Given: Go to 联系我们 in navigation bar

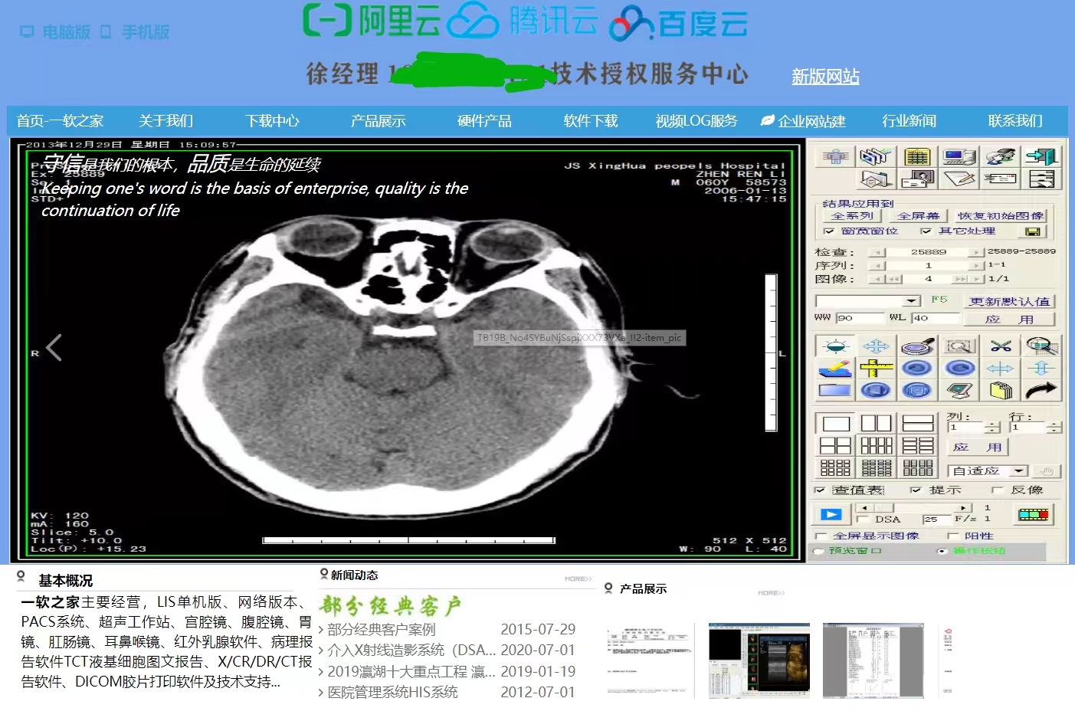Looking at the screenshot, I should 1014,121.
